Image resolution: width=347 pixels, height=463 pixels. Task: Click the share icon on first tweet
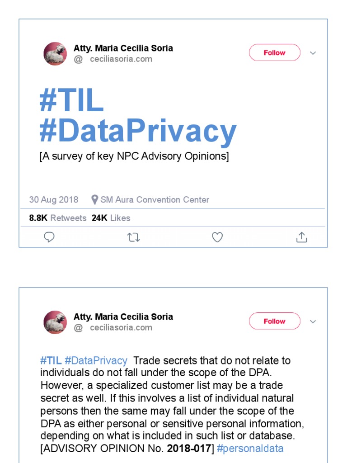[x=301, y=237]
